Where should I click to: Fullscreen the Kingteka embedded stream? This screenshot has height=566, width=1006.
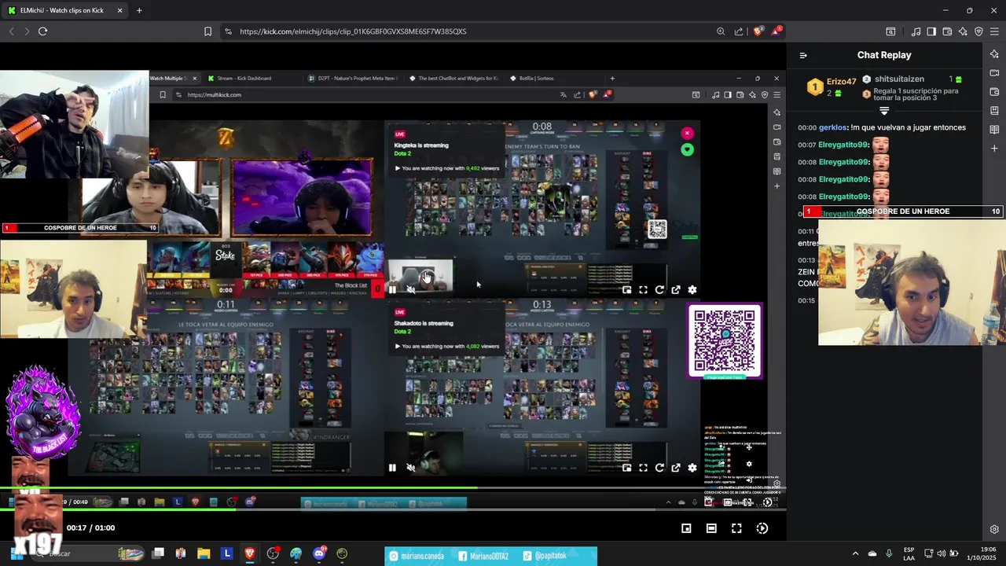tap(643, 290)
